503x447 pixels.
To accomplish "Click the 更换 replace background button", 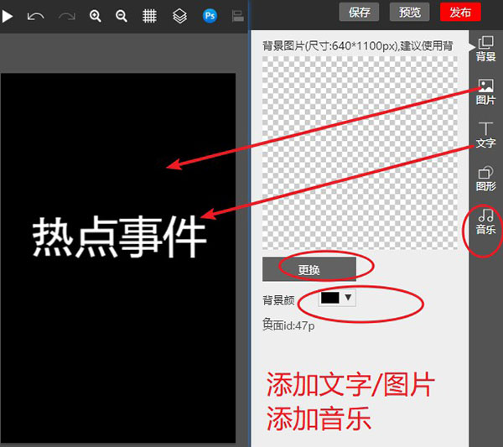I will tap(309, 269).
